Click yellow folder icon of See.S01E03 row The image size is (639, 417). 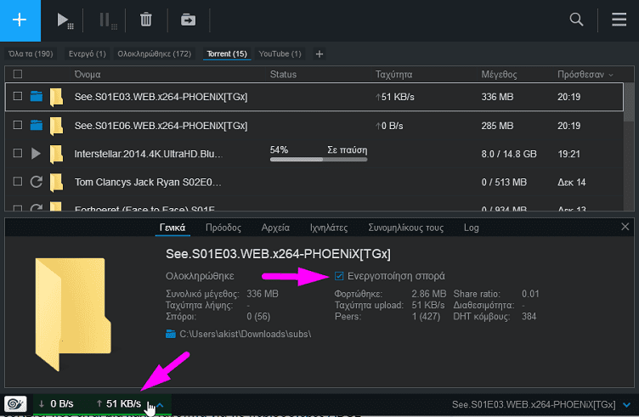pos(56,98)
